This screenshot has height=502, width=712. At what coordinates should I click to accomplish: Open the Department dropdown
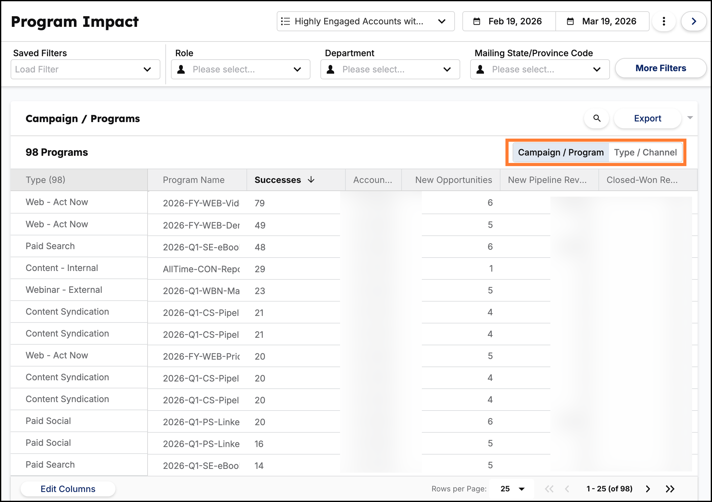390,69
